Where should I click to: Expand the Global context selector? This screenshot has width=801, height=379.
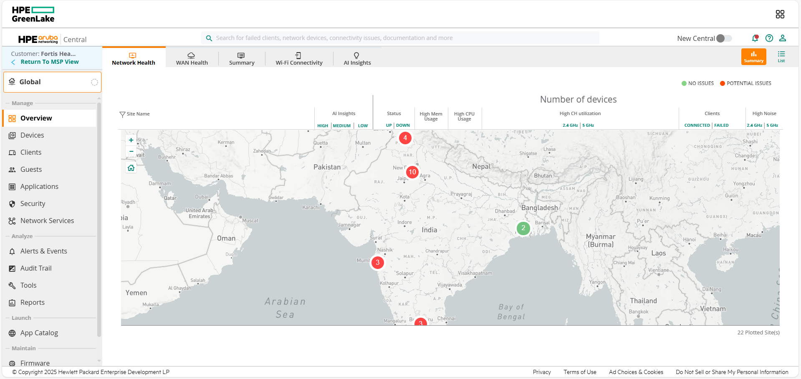click(x=53, y=82)
